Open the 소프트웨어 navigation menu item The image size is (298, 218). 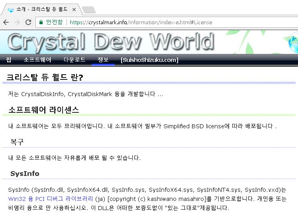[x=37, y=60]
